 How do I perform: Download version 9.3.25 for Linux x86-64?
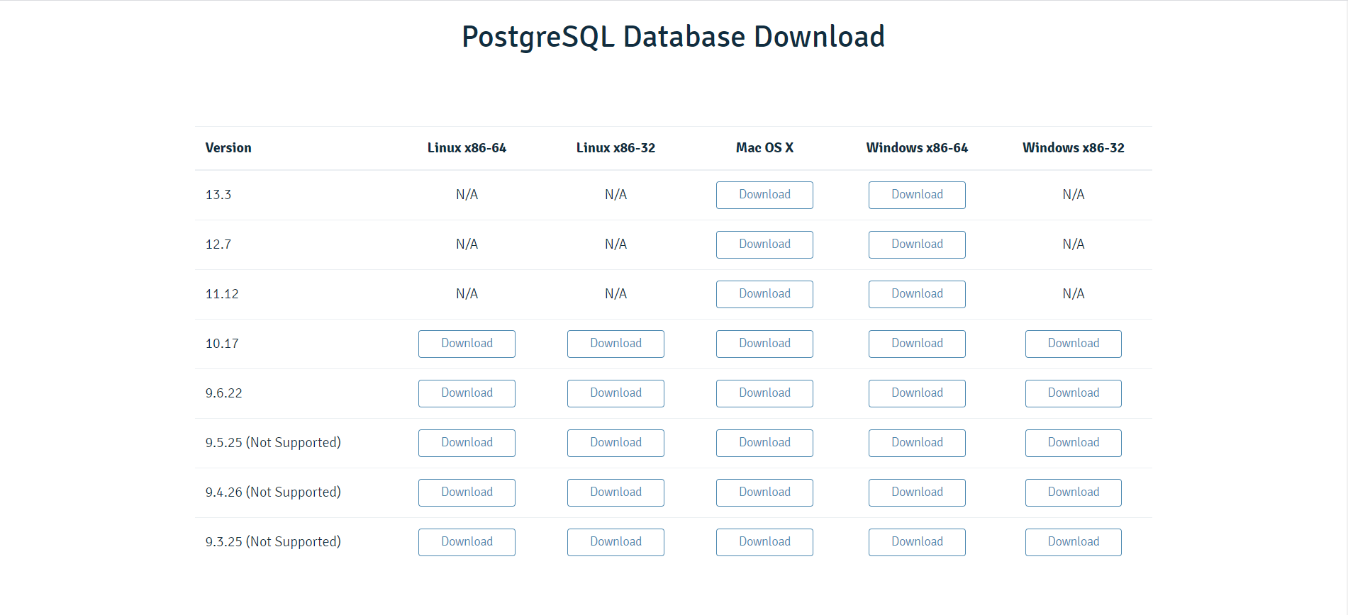click(x=467, y=542)
